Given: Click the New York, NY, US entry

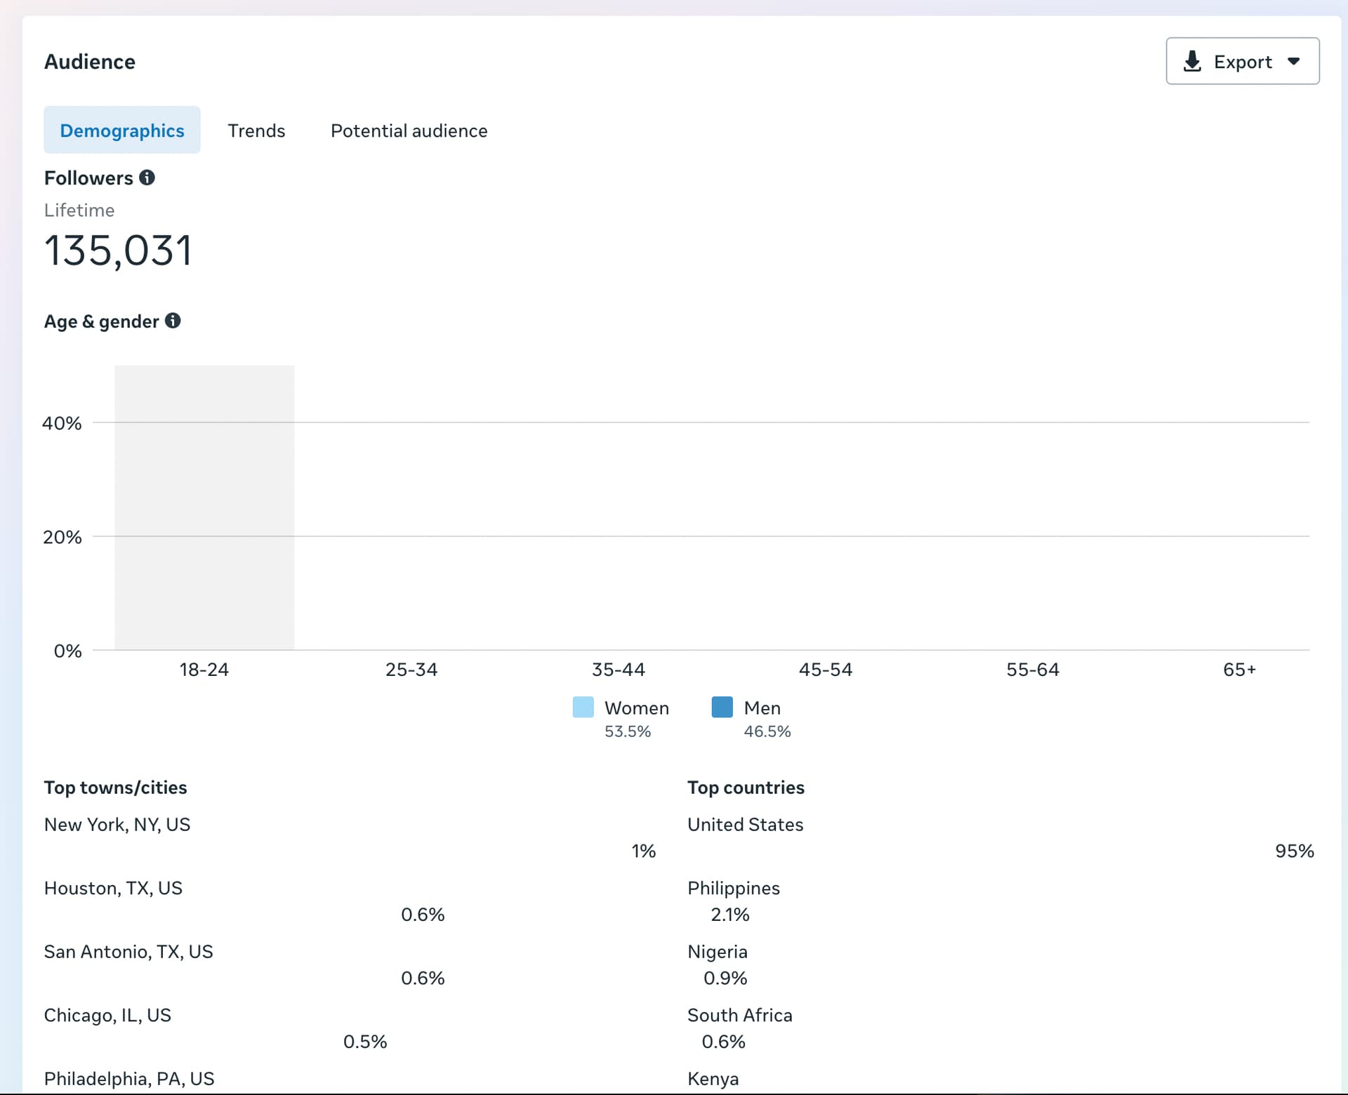Looking at the screenshot, I should pos(117,825).
